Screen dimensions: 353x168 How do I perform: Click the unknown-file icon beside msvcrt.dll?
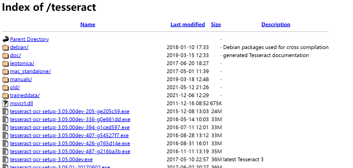6,103
